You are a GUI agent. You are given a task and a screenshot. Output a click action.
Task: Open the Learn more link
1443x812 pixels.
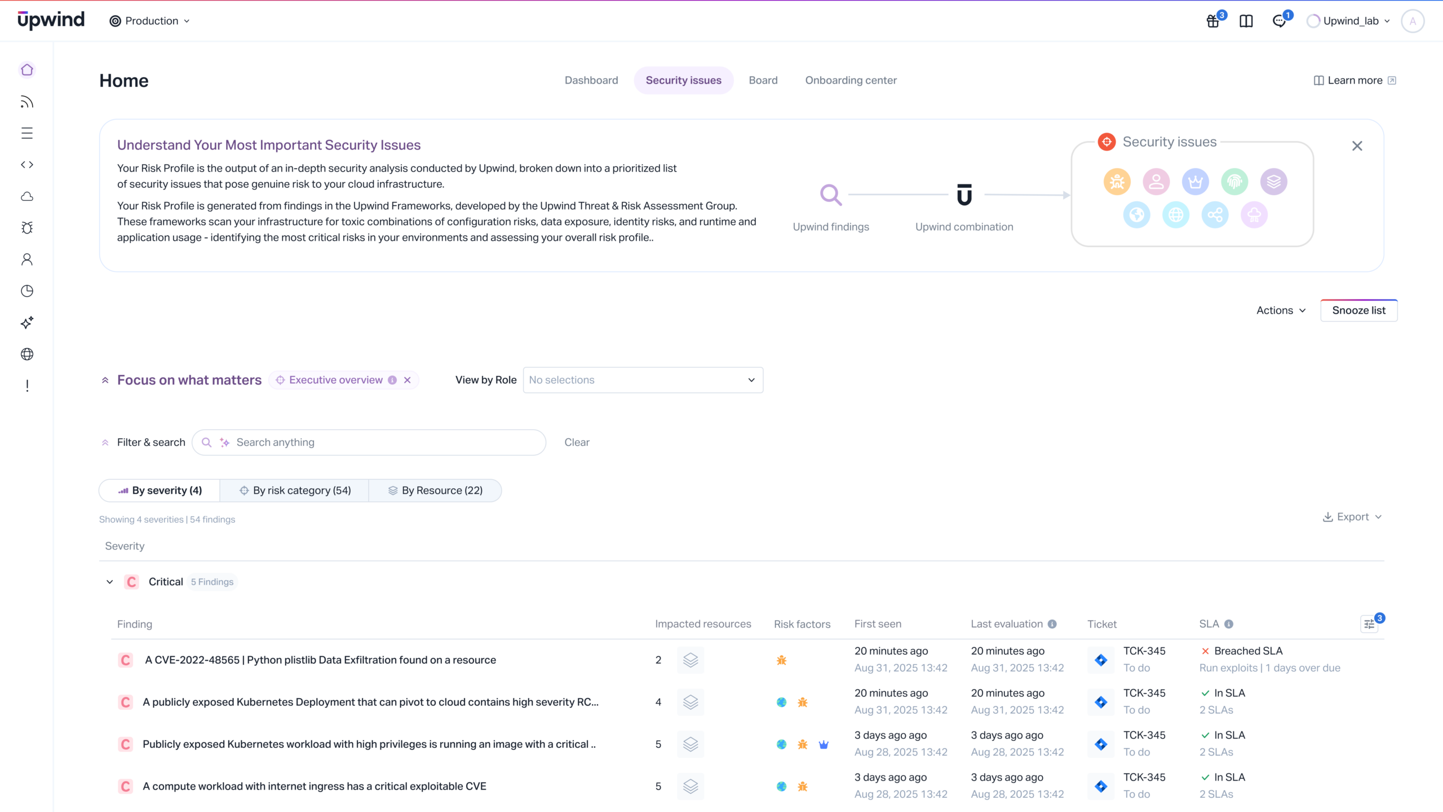point(1355,80)
